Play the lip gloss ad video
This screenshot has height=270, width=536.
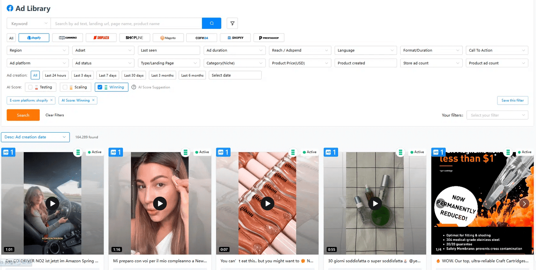coord(267,203)
